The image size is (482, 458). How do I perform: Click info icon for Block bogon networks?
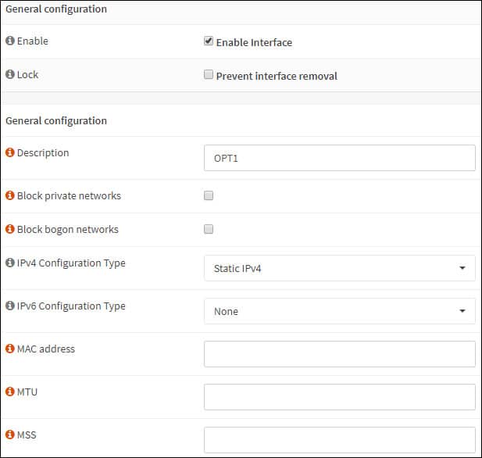click(10, 230)
